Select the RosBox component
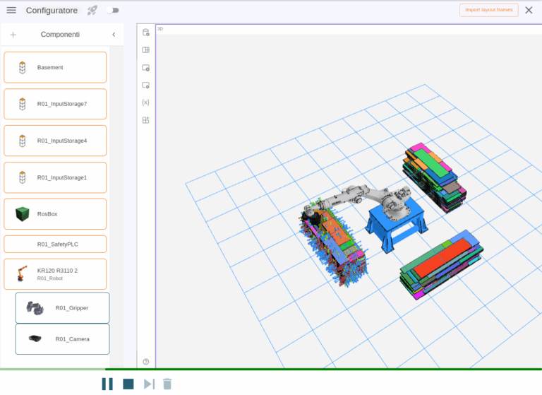This screenshot has height=395, width=542. [55, 214]
